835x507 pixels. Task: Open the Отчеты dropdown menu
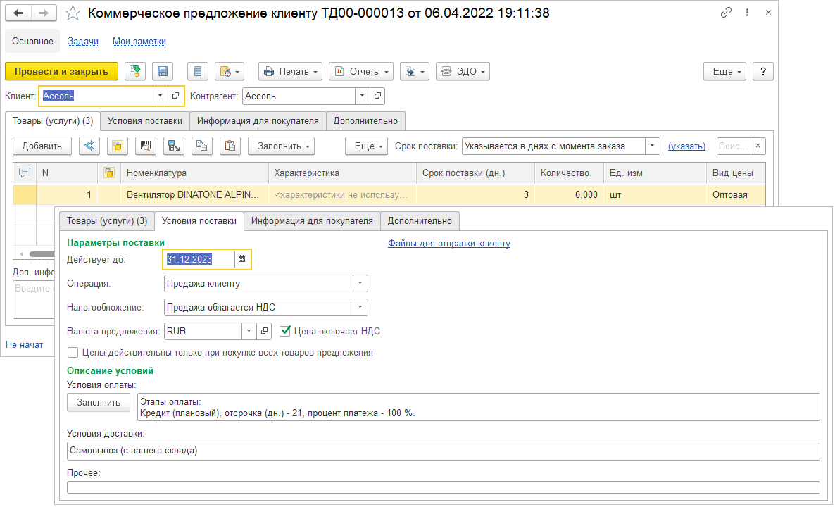(361, 71)
